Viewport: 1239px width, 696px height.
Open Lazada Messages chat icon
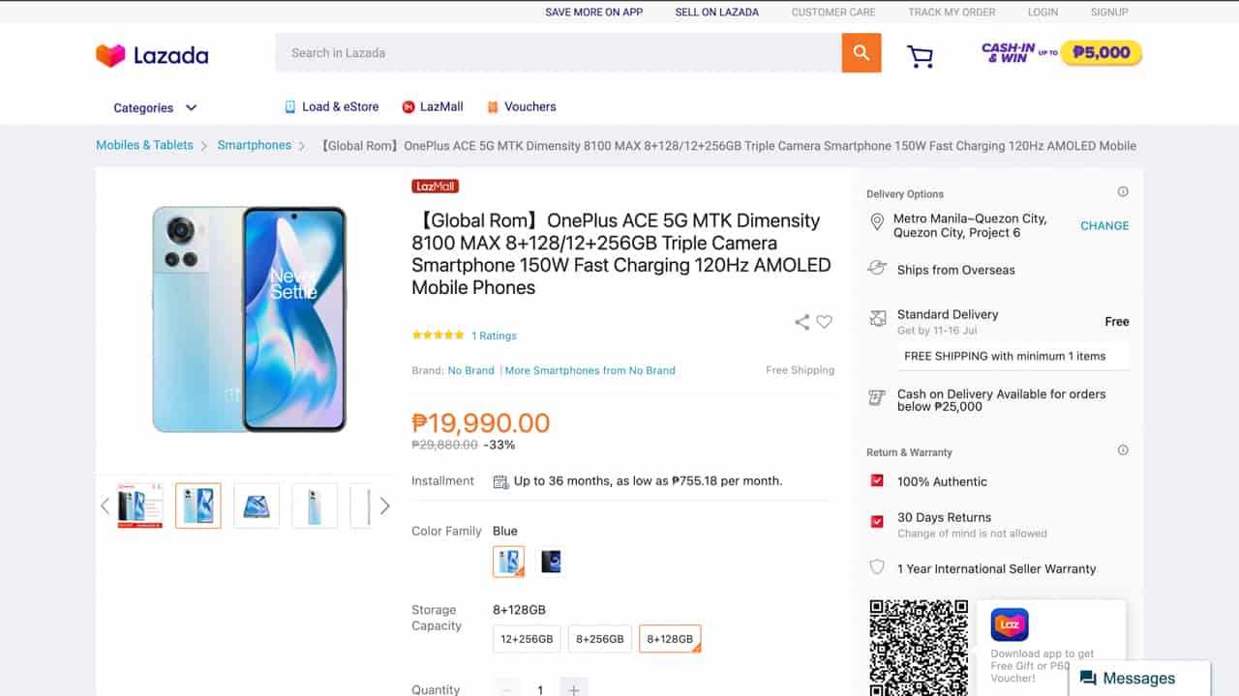click(x=1089, y=679)
